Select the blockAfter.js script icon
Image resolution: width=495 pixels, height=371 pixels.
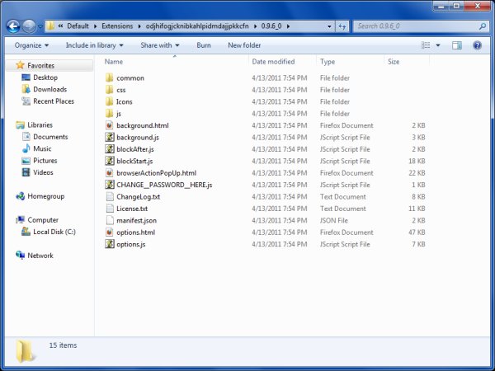tap(109, 149)
